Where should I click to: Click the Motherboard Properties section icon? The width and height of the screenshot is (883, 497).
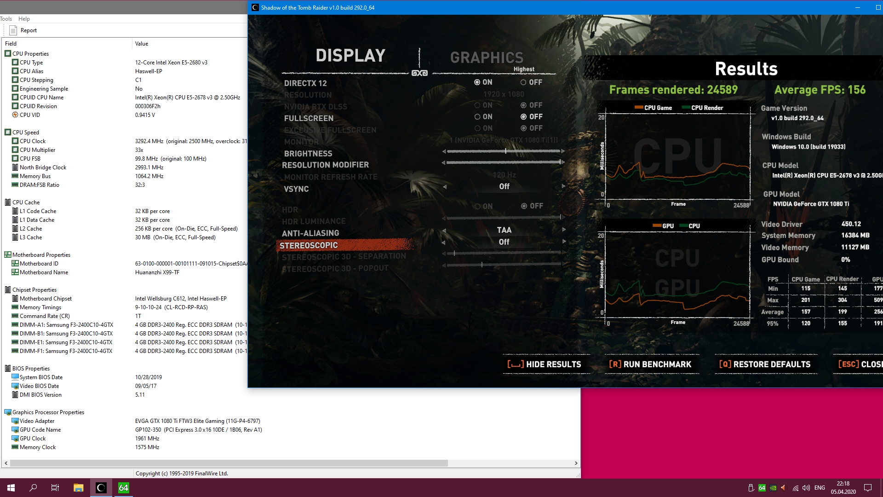pos(8,255)
